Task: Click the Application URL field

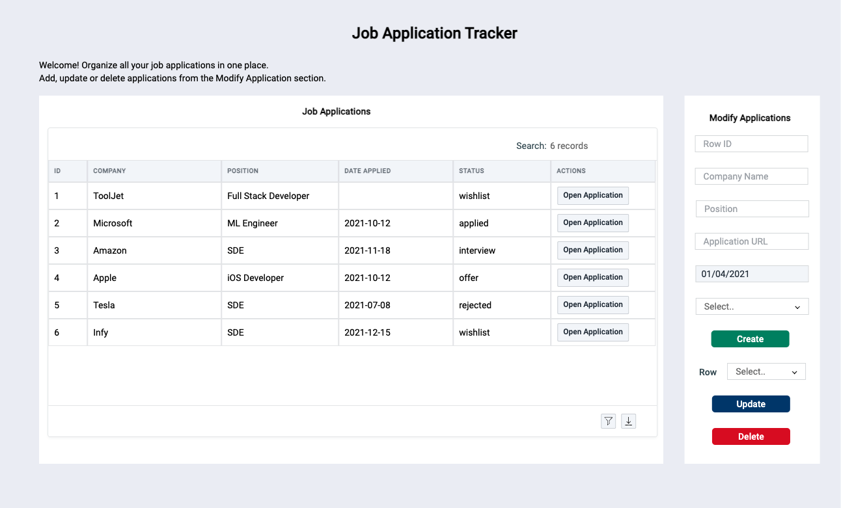Action: [752, 241]
